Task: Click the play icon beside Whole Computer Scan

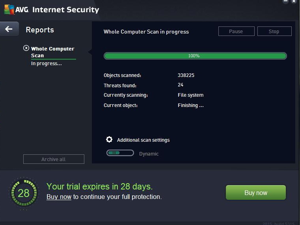Action: tap(26, 48)
